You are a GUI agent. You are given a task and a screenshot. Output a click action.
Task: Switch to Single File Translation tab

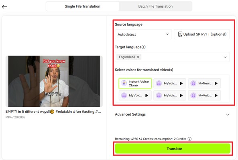pos(82,6)
